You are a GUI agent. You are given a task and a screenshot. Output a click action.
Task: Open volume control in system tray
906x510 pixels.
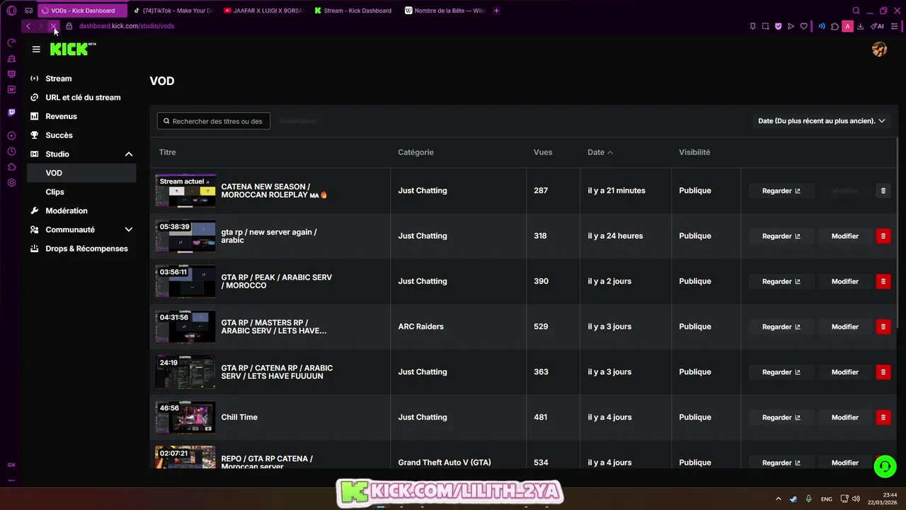click(856, 499)
